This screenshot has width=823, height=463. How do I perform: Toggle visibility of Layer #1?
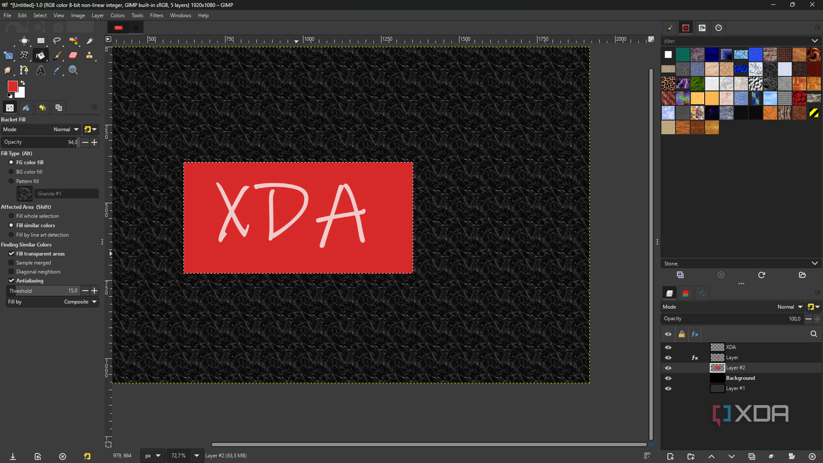pyautogui.click(x=668, y=388)
